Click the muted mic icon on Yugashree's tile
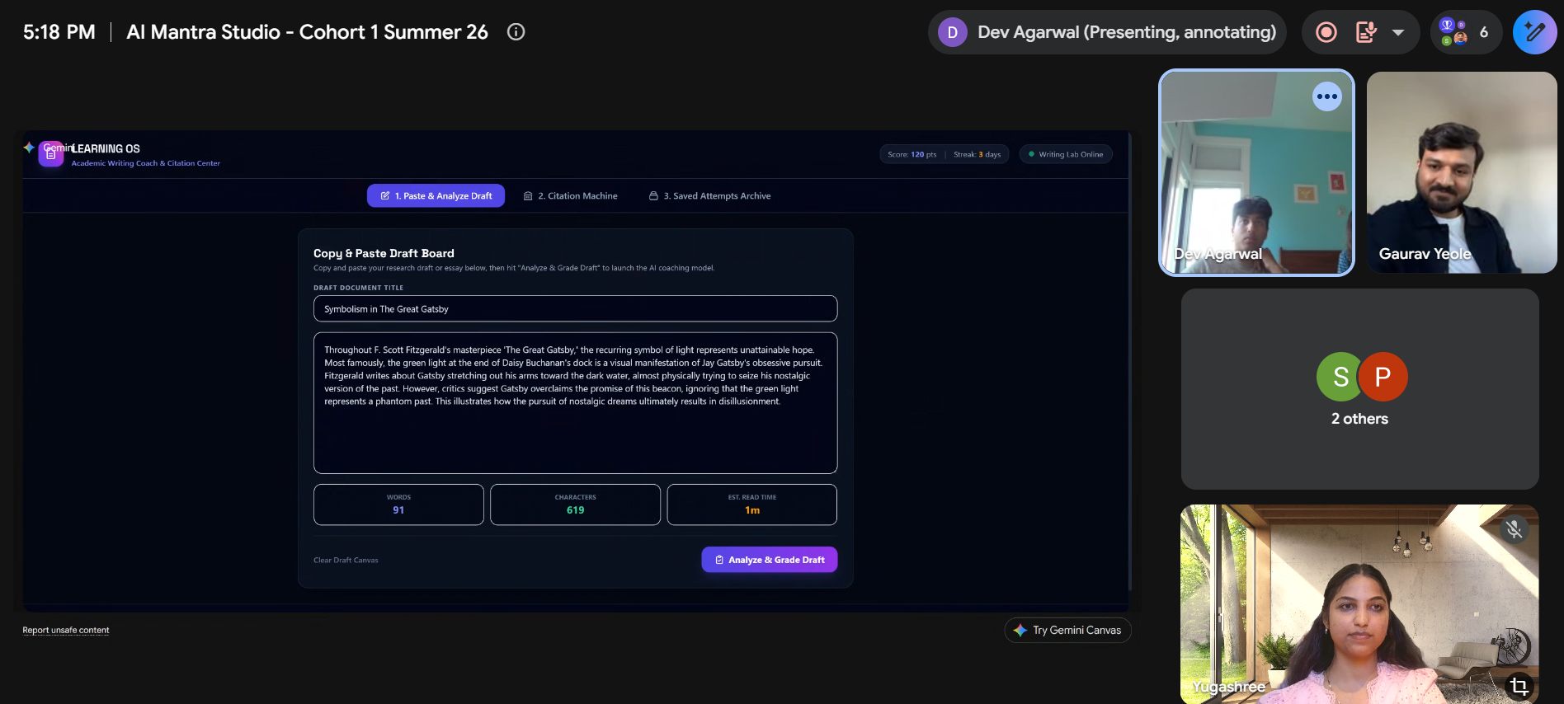Viewport: 1564px width, 704px height. tap(1514, 529)
